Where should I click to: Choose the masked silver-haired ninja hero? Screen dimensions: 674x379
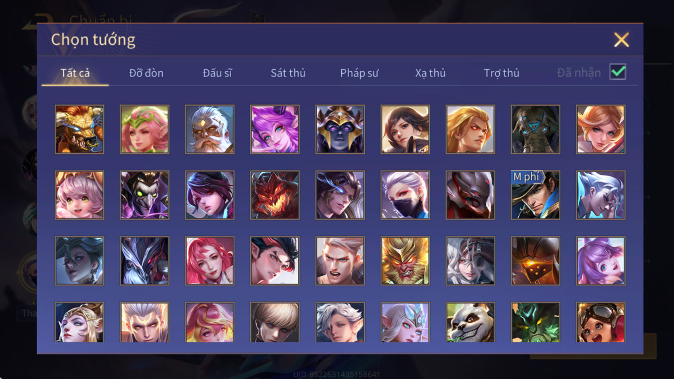point(405,195)
